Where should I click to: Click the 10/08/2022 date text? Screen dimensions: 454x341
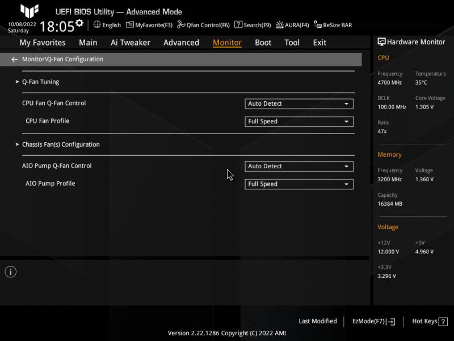pyautogui.click(x=22, y=24)
